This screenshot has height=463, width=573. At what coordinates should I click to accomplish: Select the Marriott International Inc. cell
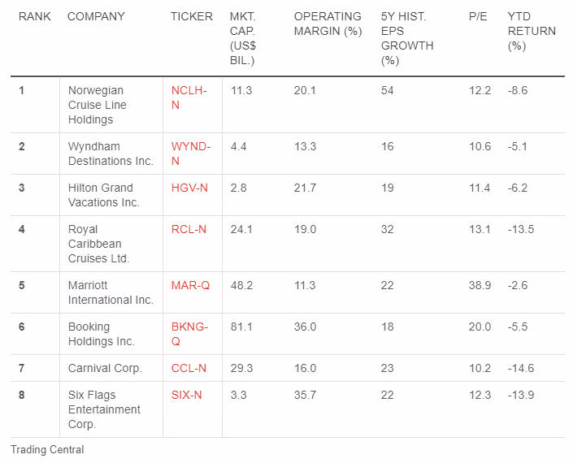111,292
